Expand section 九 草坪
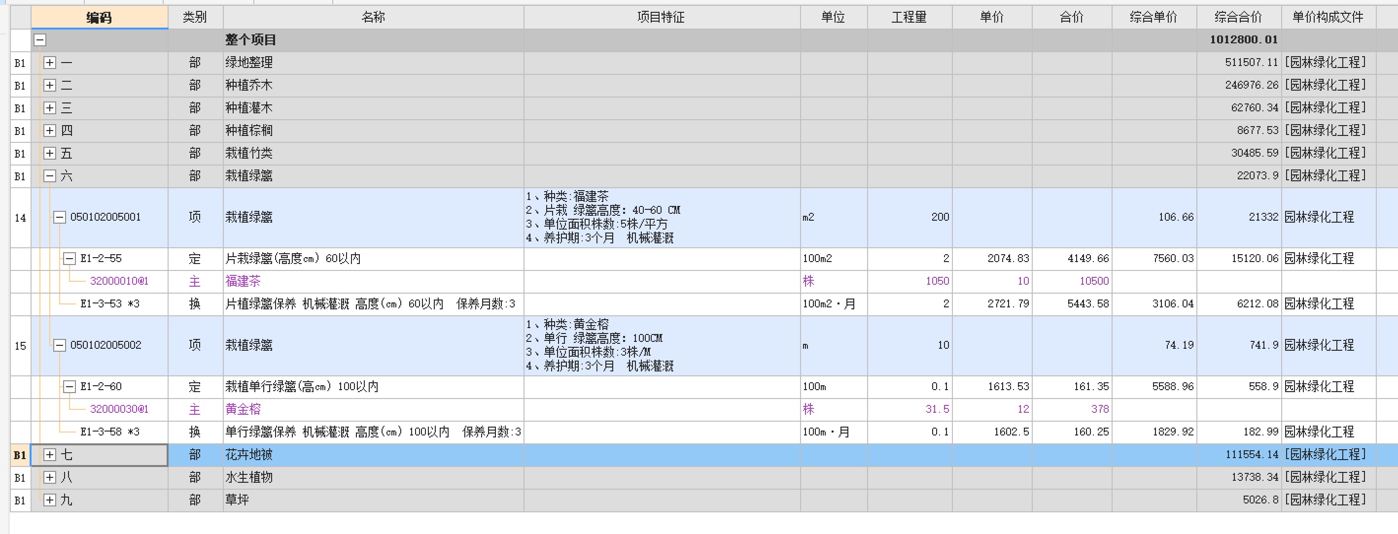The height and width of the screenshot is (534, 1398). 49,500
